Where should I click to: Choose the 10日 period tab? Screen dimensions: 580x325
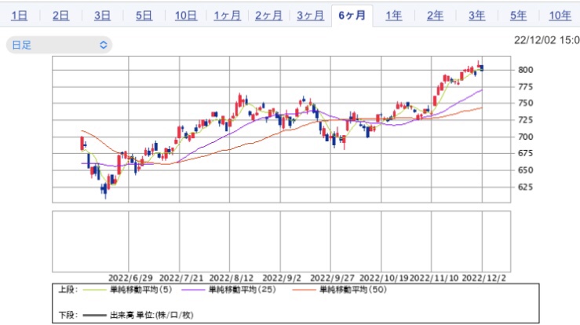(186, 16)
